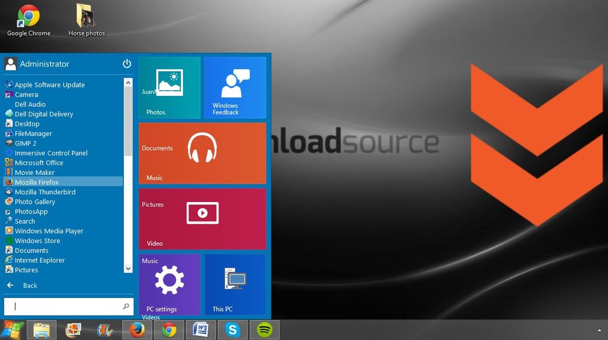This screenshot has width=608, height=340.
Task: Open Spotify from the taskbar
Action: click(264, 330)
